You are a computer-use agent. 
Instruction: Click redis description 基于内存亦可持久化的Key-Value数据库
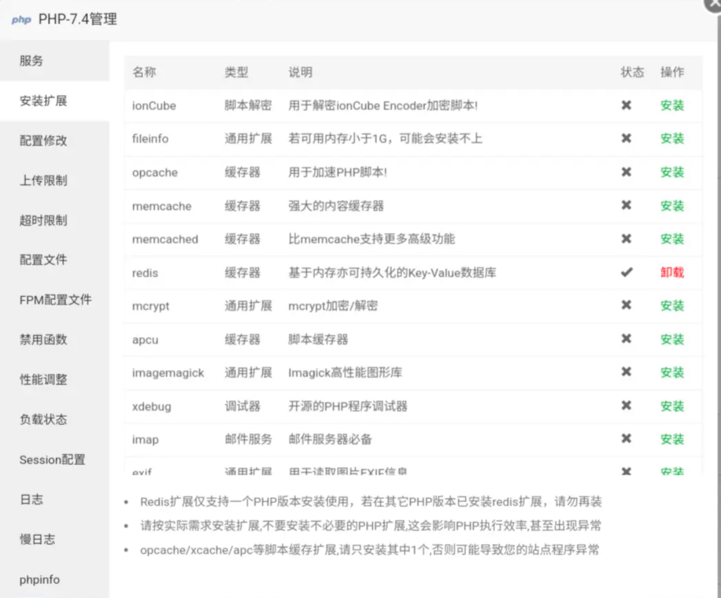(392, 273)
